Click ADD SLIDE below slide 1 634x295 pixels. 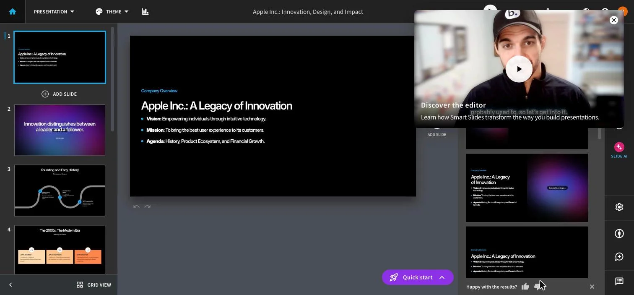(59, 94)
